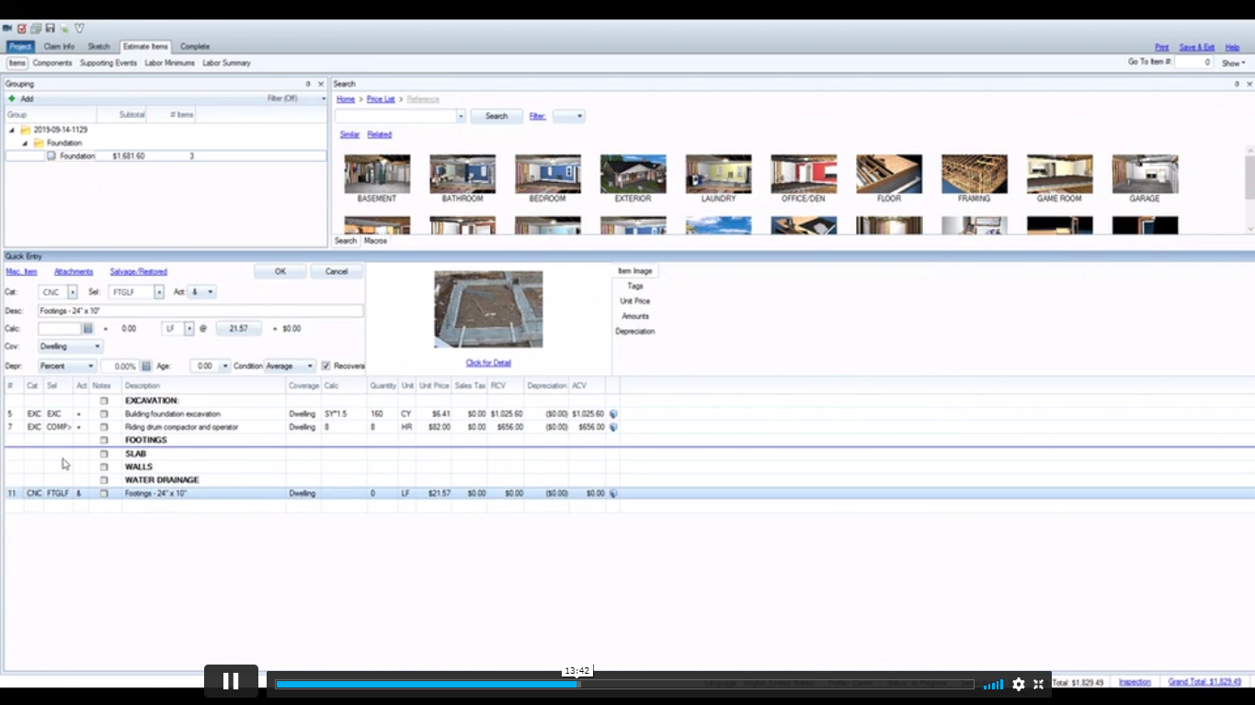This screenshot has height=705, width=1255.
Task: Click the red checkmark icon in top toolbar
Action: (22, 28)
